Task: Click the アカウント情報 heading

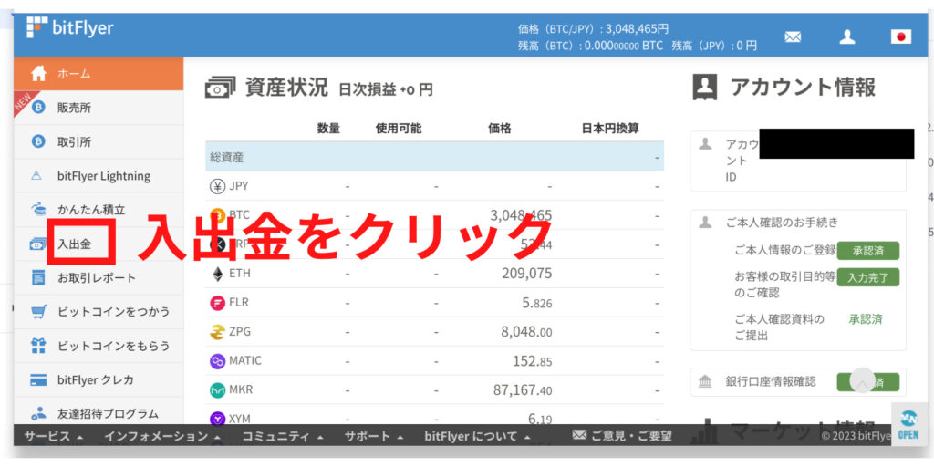Action: [803, 88]
